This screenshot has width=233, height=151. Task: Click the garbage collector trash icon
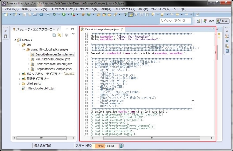[x=121, y=146]
